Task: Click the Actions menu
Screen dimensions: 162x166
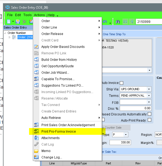Action: [39, 15]
